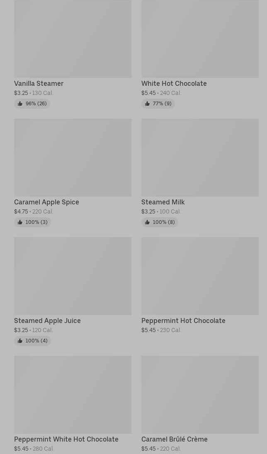267x454 pixels.
Task: Click the 77% (9) rating badge
Action: [158, 104]
